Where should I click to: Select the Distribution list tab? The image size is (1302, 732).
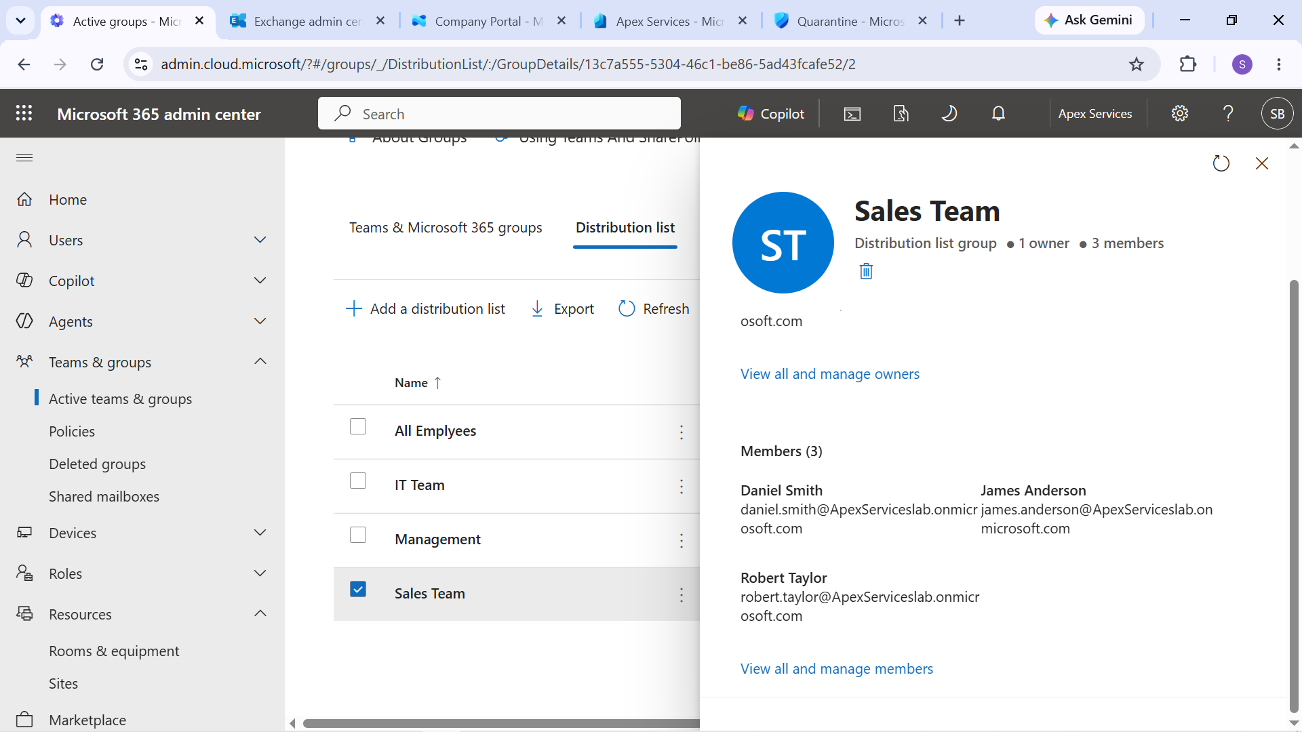tap(625, 228)
